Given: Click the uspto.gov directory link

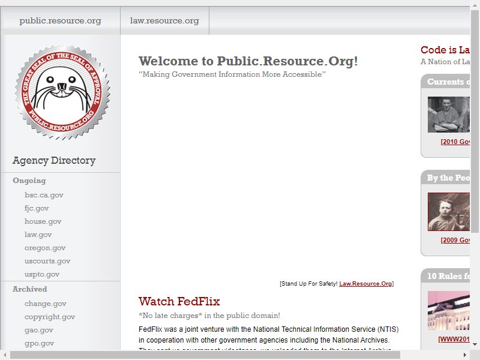Looking at the screenshot, I should [42, 275].
